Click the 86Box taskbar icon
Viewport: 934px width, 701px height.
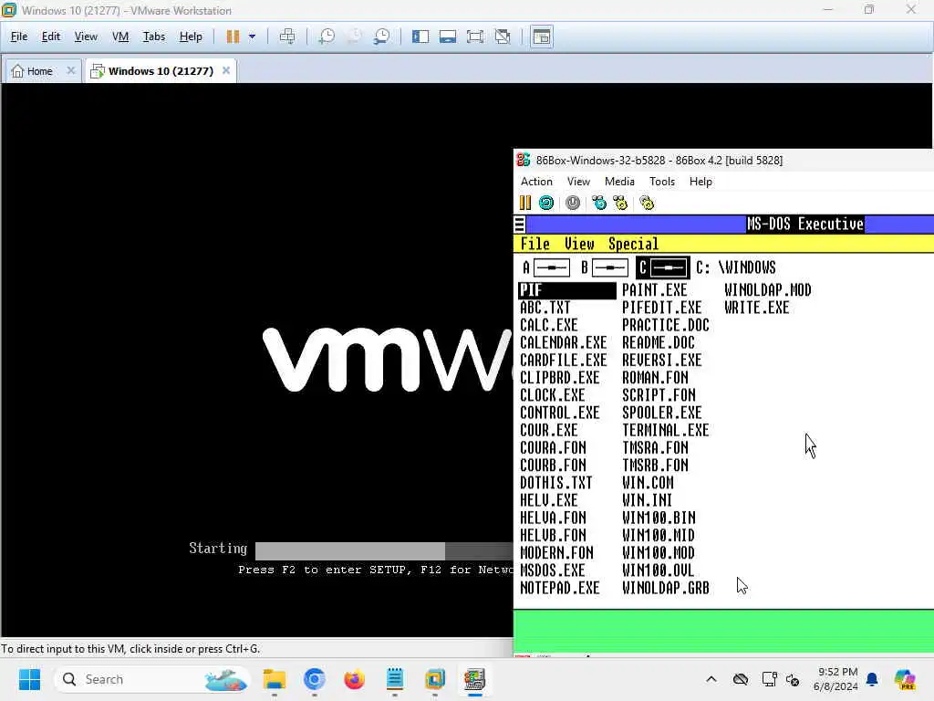(x=474, y=679)
